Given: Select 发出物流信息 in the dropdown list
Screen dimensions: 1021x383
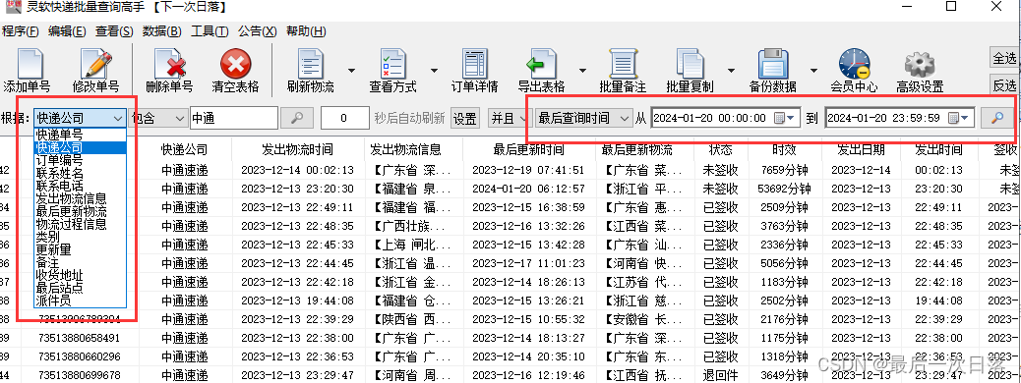Looking at the screenshot, I should pos(80,198).
